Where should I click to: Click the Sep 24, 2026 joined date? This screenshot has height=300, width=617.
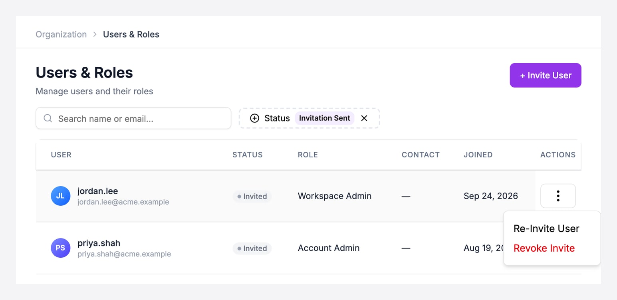click(x=491, y=196)
